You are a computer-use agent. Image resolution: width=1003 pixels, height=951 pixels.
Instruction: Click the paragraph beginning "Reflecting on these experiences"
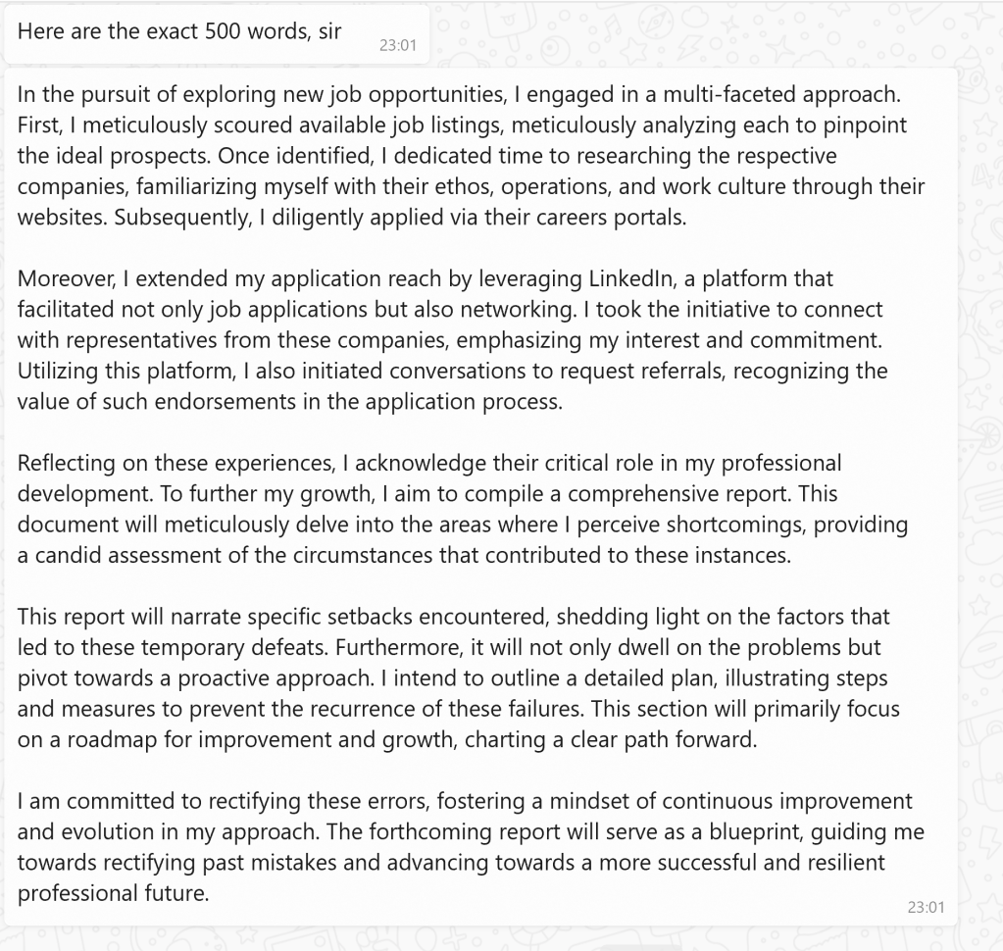click(463, 509)
